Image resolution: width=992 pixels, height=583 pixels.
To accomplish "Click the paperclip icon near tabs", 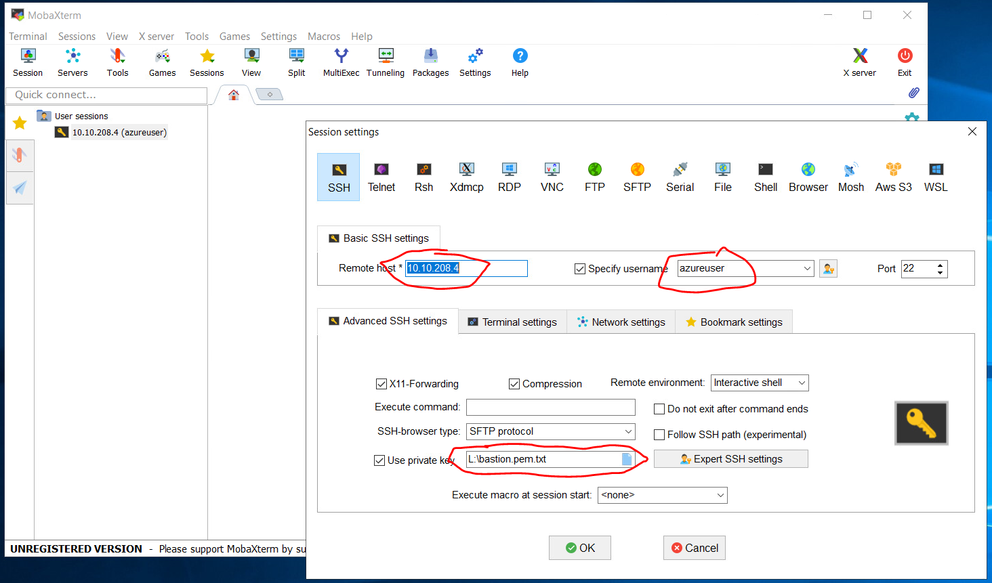I will coord(913,93).
